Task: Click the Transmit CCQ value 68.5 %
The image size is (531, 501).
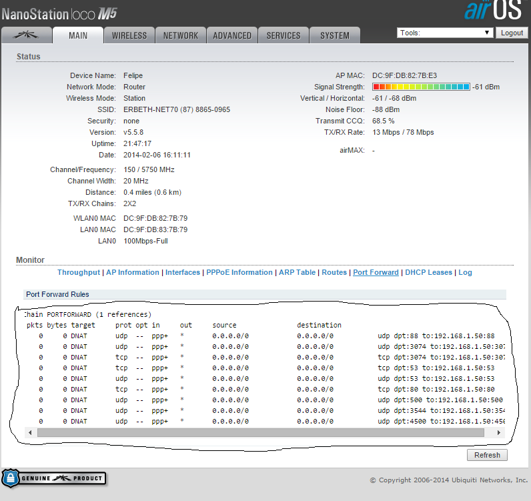Action: pyautogui.click(x=383, y=121)
